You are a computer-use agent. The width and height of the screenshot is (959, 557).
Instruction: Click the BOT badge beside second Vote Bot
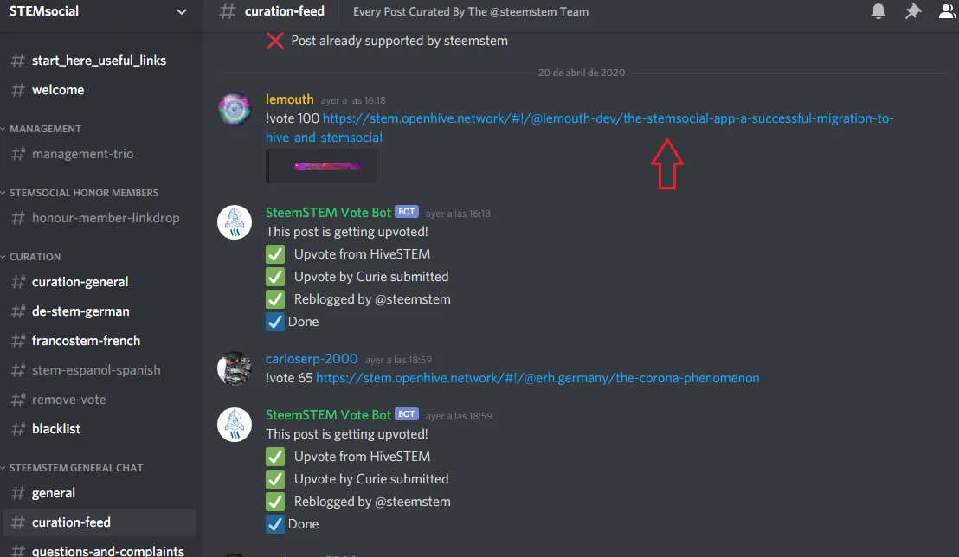(x=407, y=414)
